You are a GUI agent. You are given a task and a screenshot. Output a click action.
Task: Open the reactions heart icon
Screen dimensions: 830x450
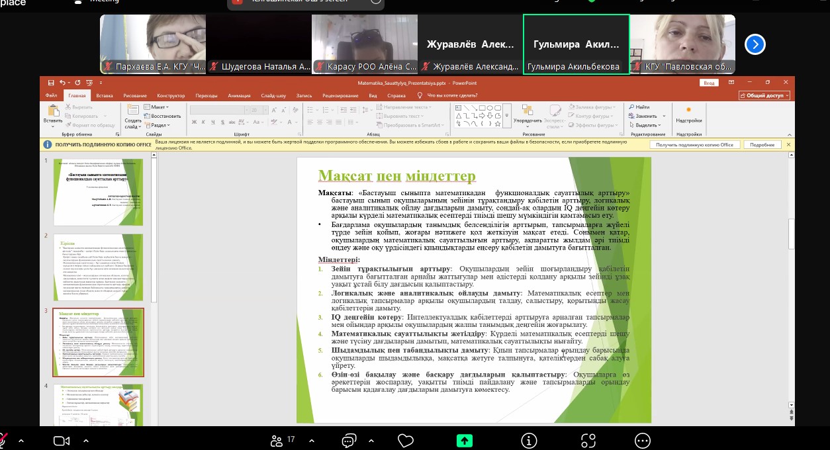click(406, 440)
